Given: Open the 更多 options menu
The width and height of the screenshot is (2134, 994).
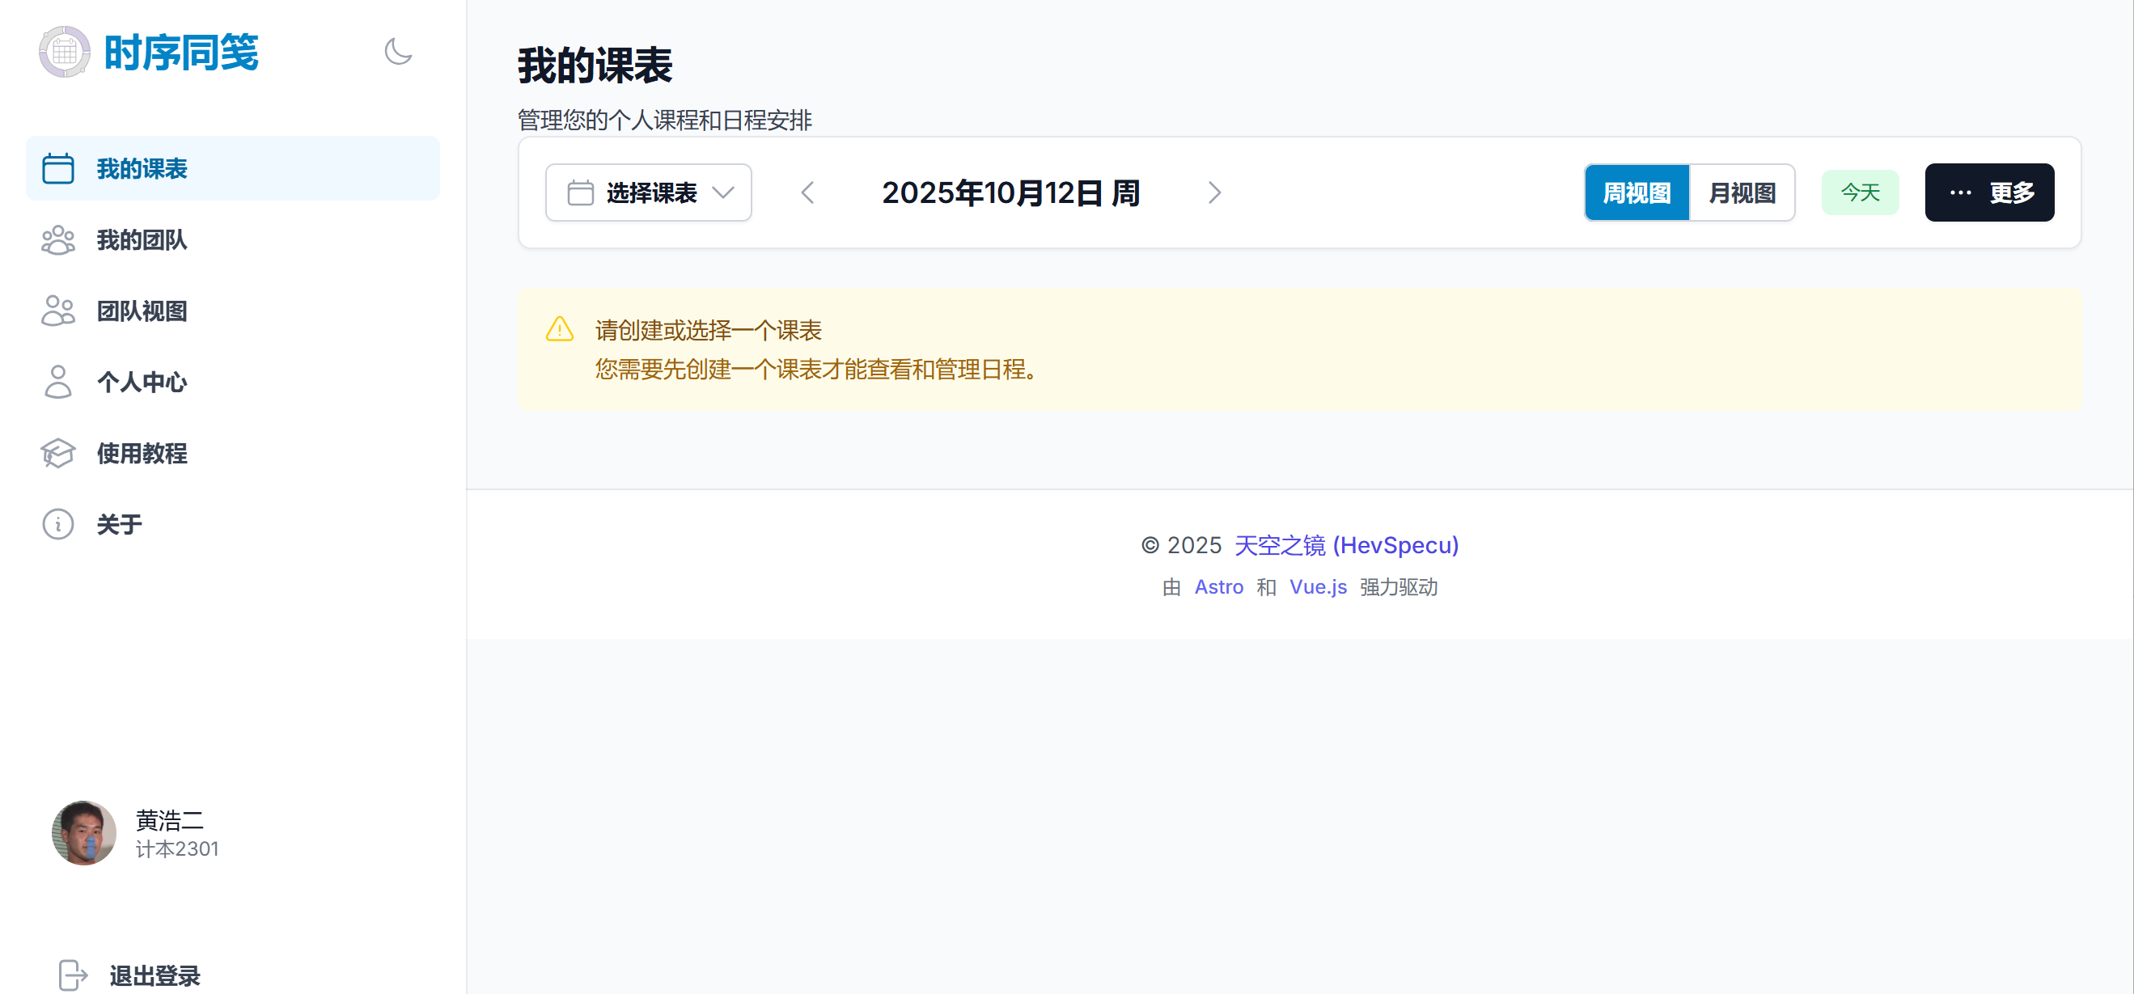Looking at the screenshot, I should [1988, 192].
